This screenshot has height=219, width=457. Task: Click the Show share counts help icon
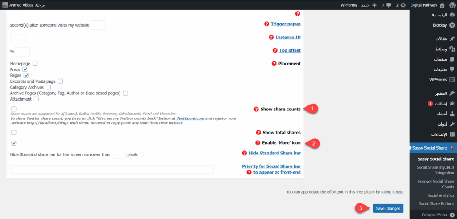[x=256, y=109]
